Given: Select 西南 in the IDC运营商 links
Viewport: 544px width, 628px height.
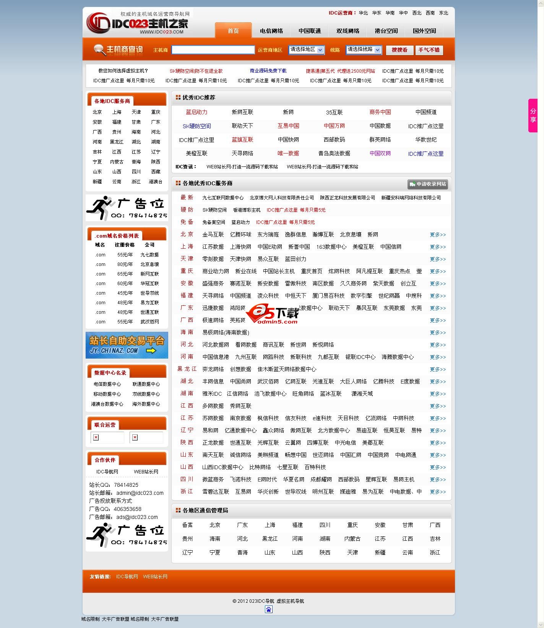Looking at the screenshot, I should pos(430,13).
